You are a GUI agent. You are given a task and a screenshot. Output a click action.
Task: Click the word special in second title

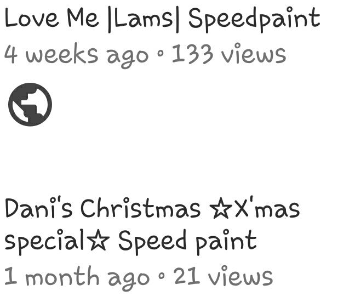(44, 242)
